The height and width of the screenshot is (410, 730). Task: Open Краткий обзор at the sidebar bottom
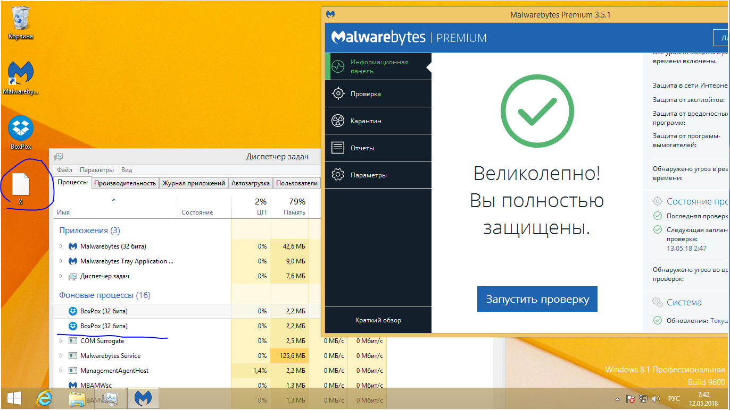pyautogui.click(x=378, y=320)
